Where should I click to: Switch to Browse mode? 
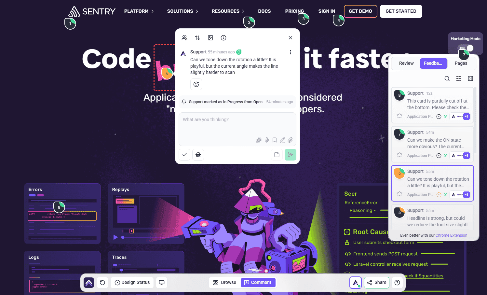pyautogui.click(x=225, y=283)
